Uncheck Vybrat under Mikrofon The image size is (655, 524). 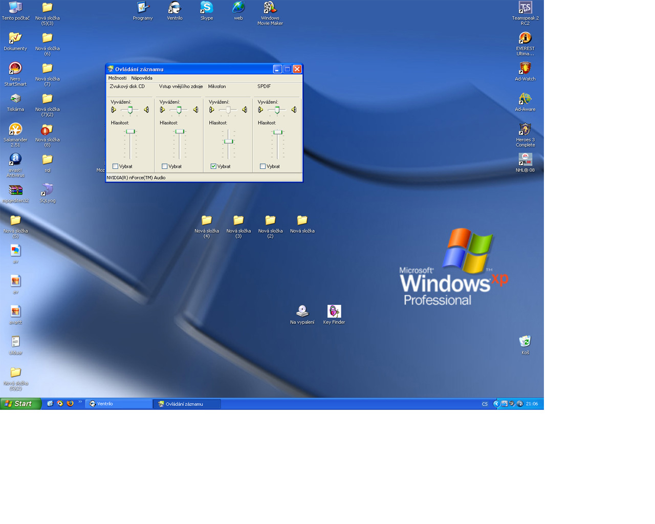pos(213,166)
